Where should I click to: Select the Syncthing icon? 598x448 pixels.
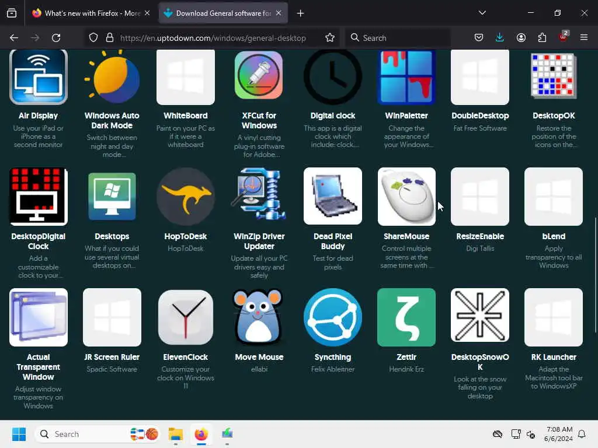tap(332, 317)
